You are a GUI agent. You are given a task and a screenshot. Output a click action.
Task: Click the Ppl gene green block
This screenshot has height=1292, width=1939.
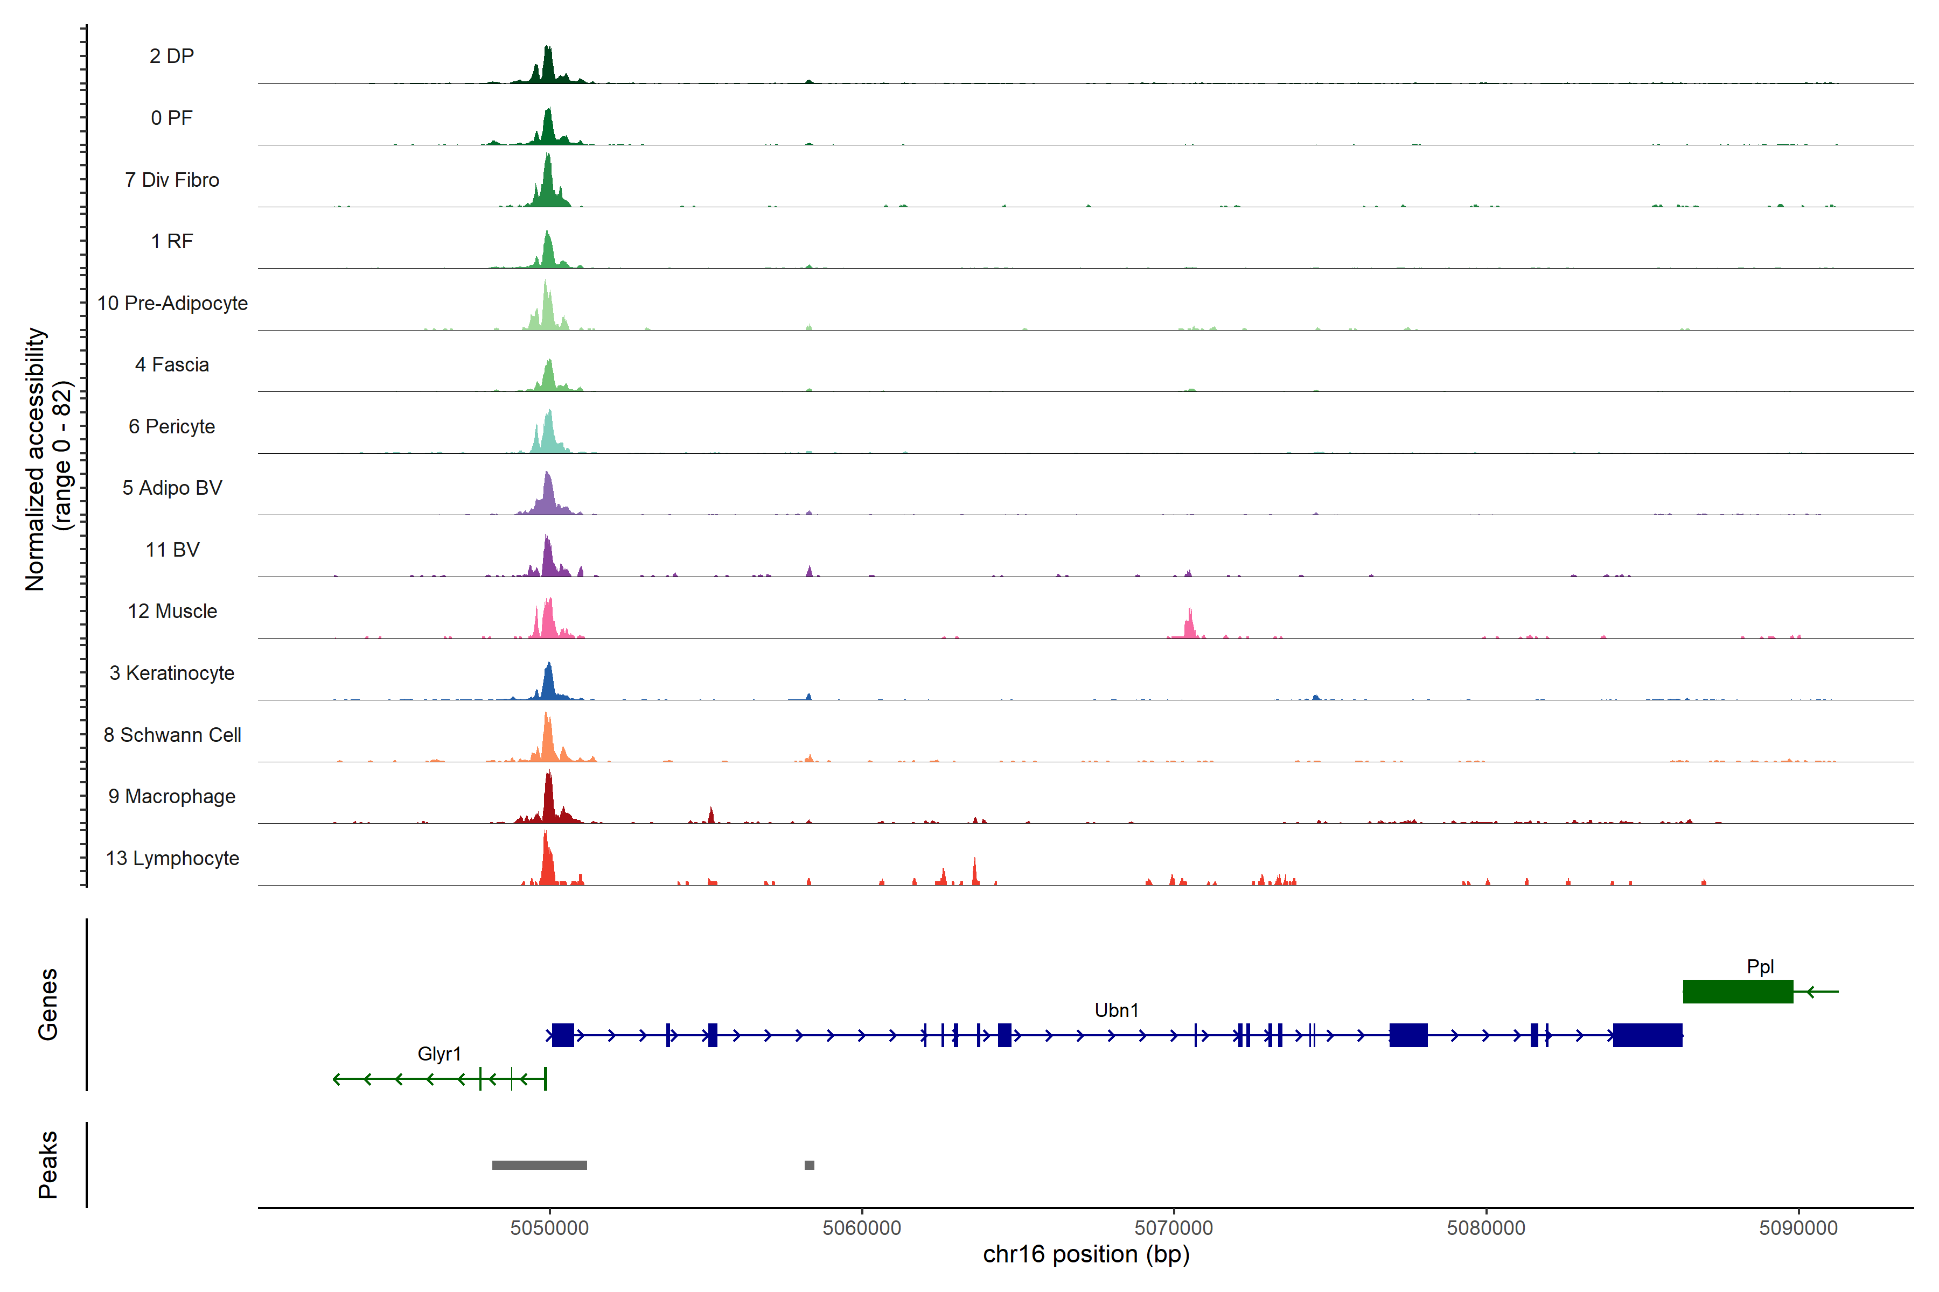click(1737, 991)
